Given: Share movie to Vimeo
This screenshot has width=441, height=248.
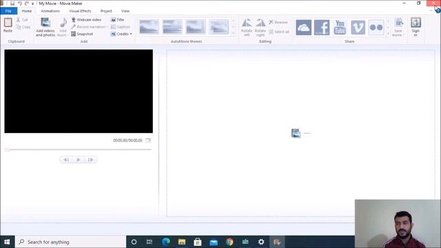Looking at the screenshot, I should [358, 28].
